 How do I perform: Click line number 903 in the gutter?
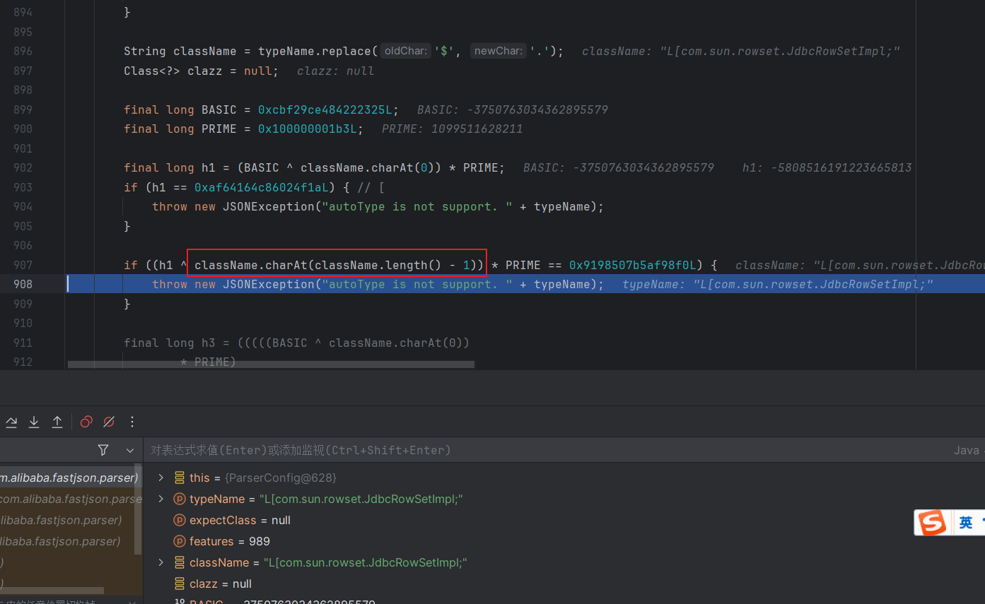(x=23, y=187)
